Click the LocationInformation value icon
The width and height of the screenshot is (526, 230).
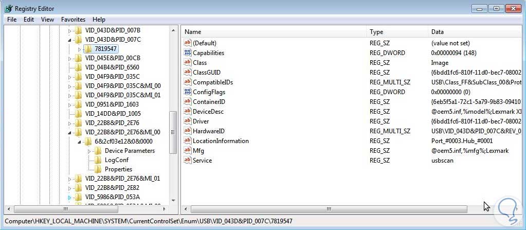tap(188, 140)
